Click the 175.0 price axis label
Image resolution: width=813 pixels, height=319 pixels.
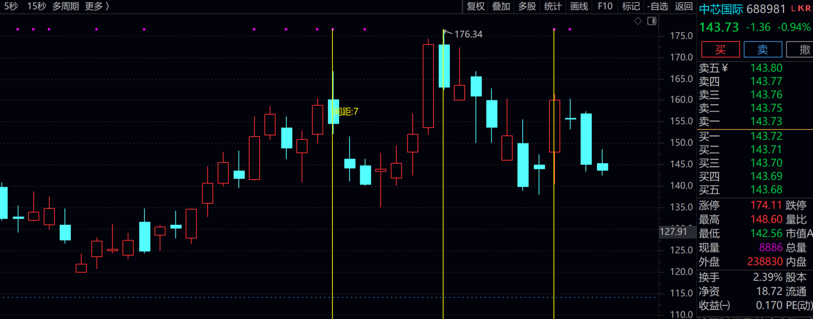(x=681, y=36)
